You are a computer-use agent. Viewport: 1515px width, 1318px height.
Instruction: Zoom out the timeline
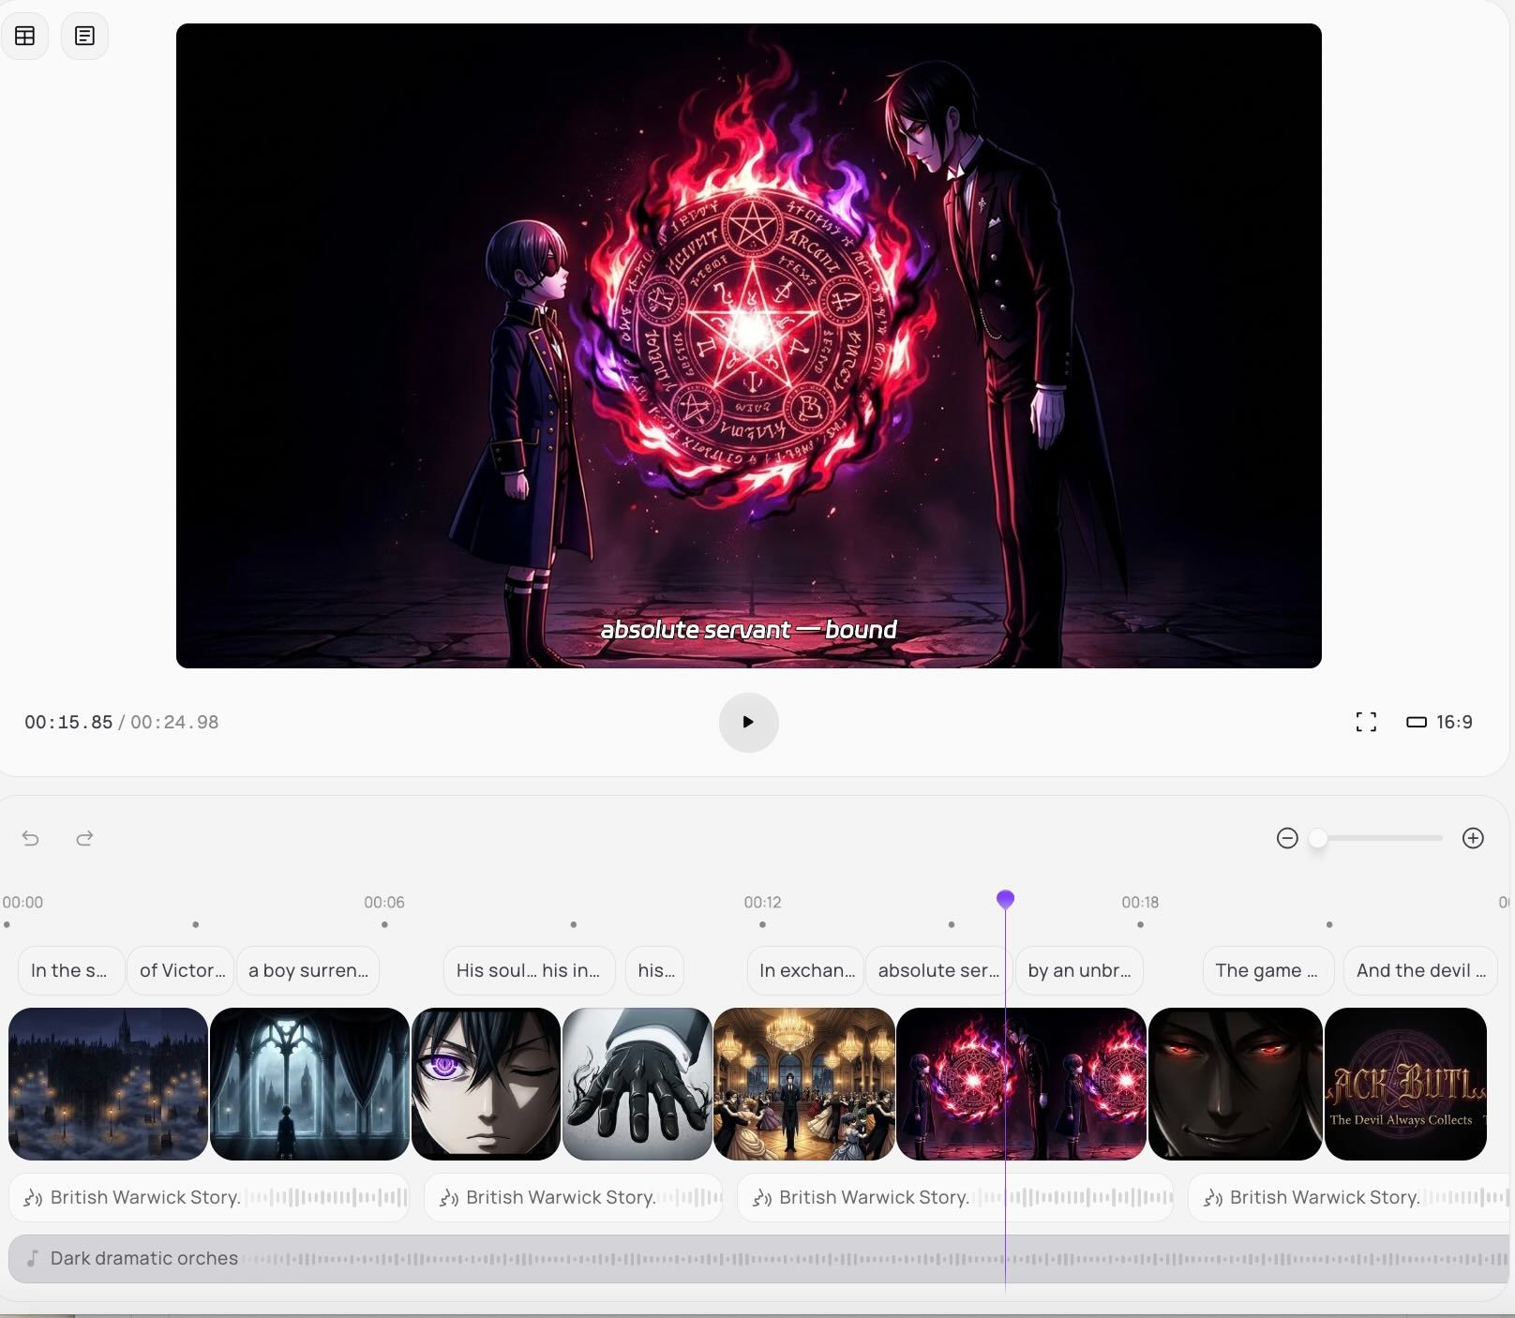point(1287,838)
